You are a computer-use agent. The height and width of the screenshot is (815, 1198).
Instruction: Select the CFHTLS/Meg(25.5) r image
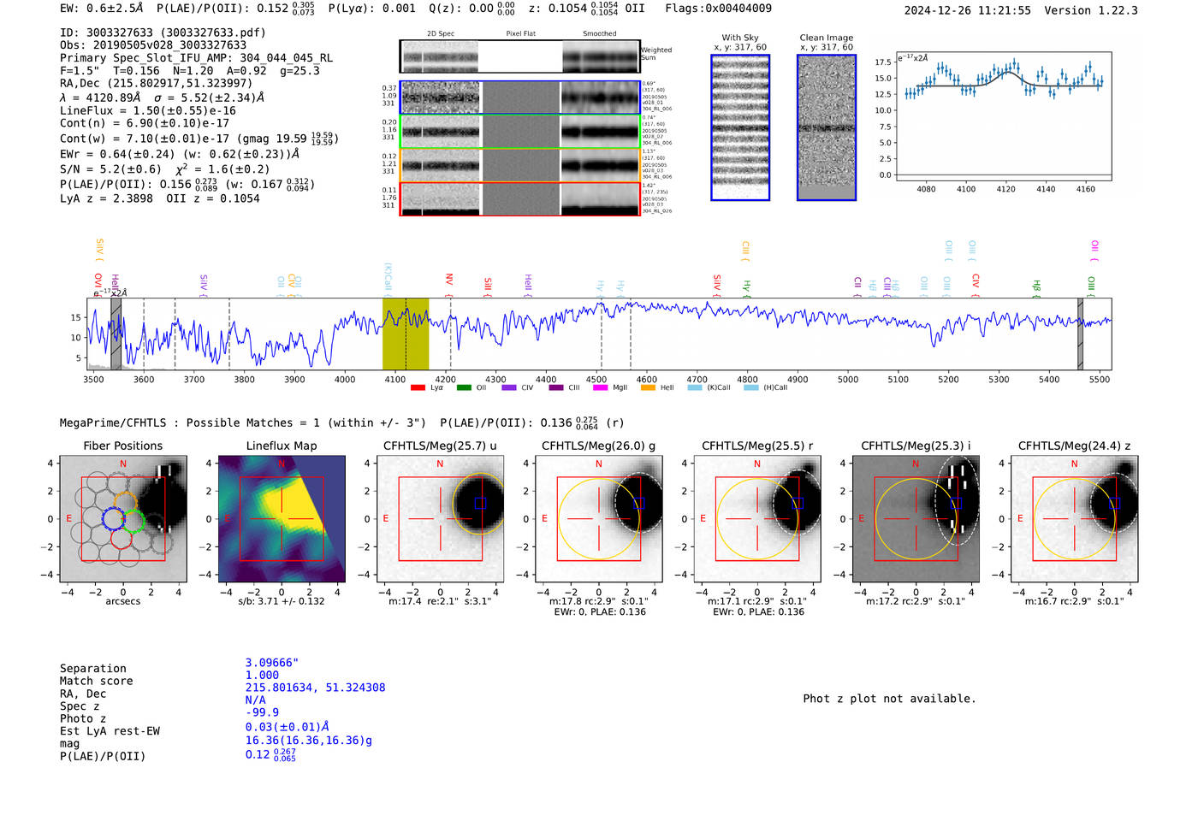757,519
